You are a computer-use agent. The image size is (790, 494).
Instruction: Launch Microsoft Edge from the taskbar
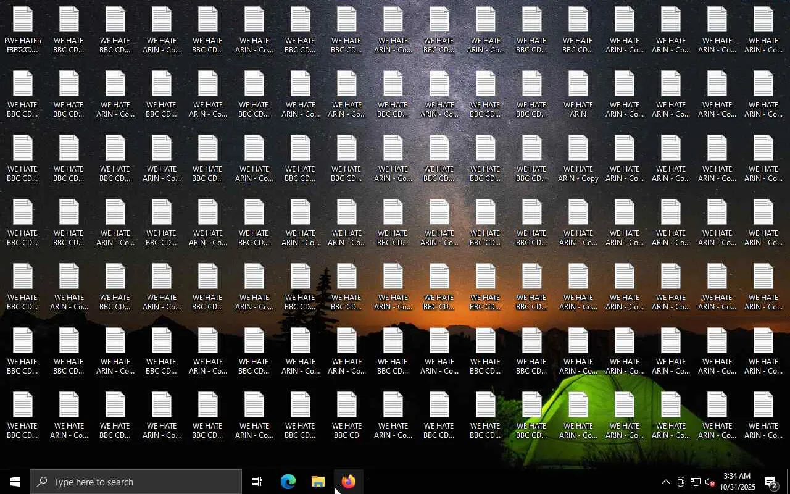288,482
